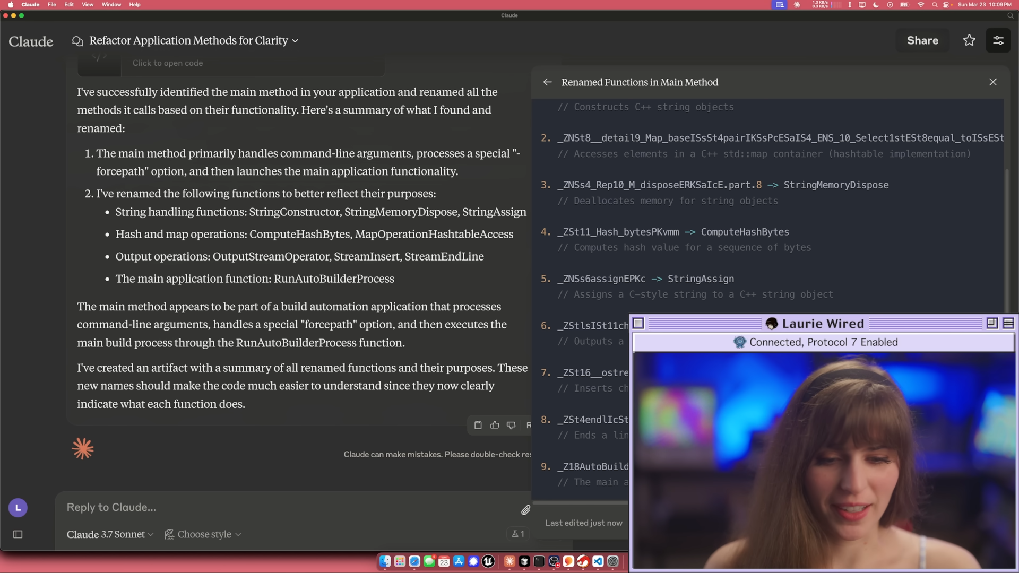Attach a file with paperclip icon
The image size is (1019, 573).
525,510
